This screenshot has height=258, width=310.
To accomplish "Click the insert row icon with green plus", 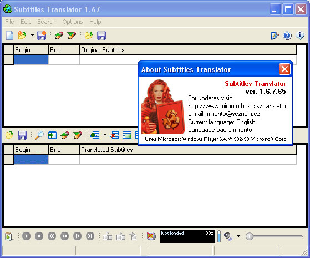I will [95, 135].
